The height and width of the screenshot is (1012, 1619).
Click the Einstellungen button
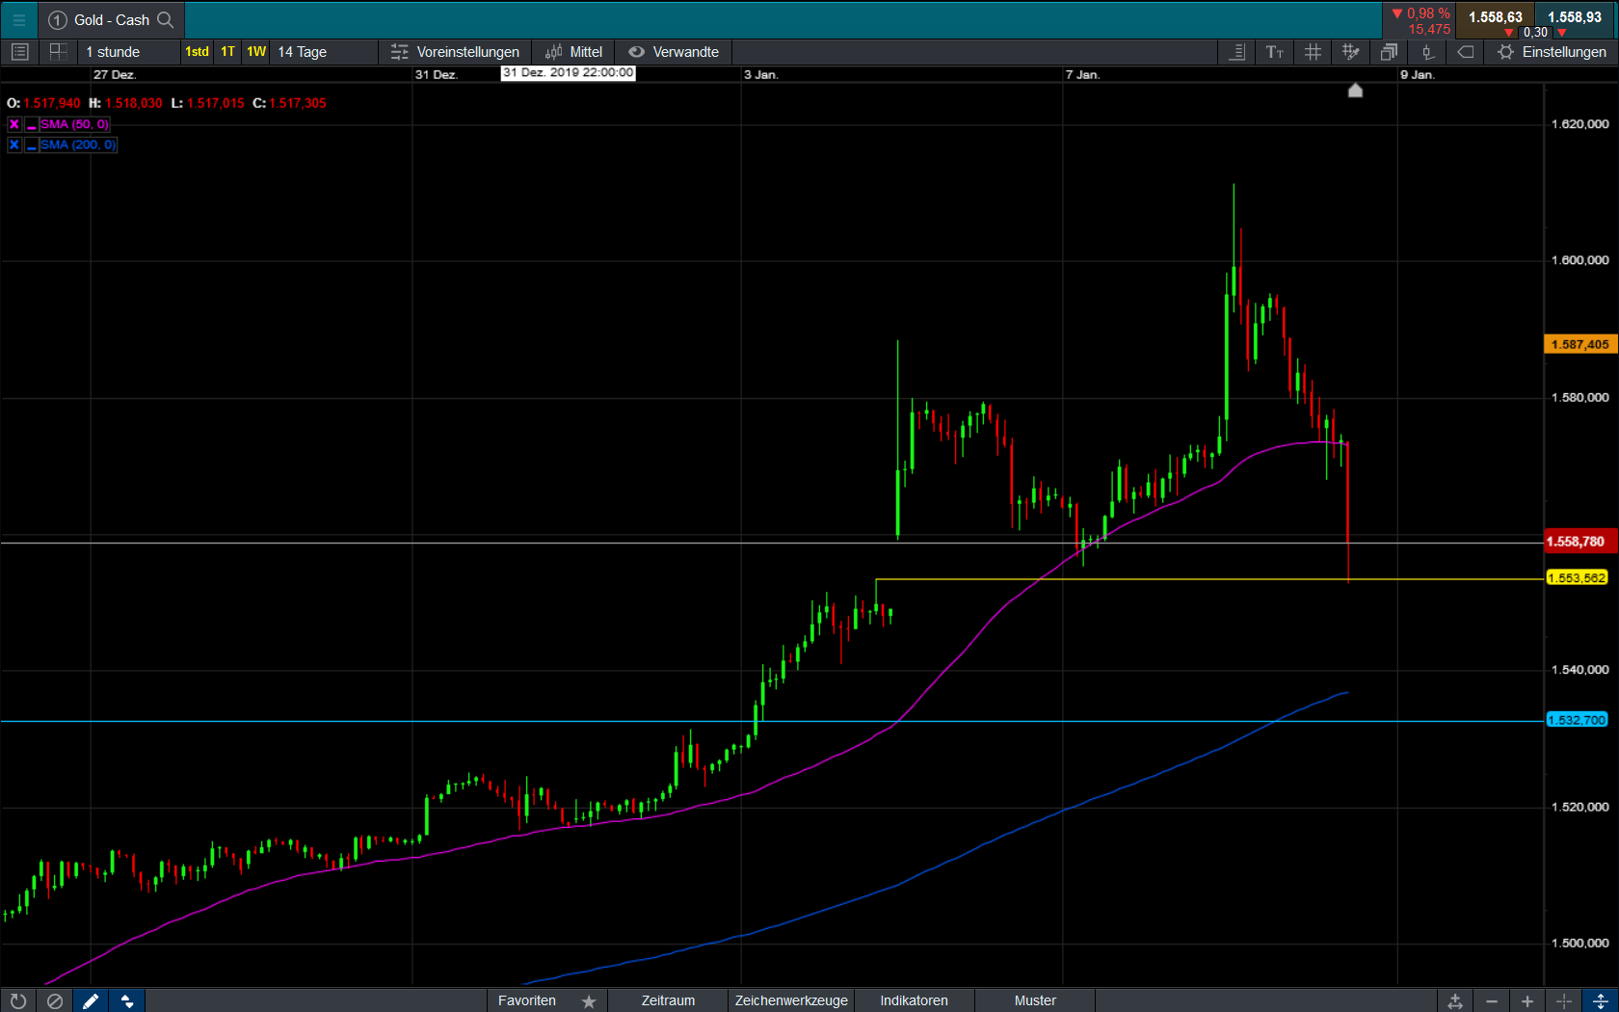tap(1552, 52)
